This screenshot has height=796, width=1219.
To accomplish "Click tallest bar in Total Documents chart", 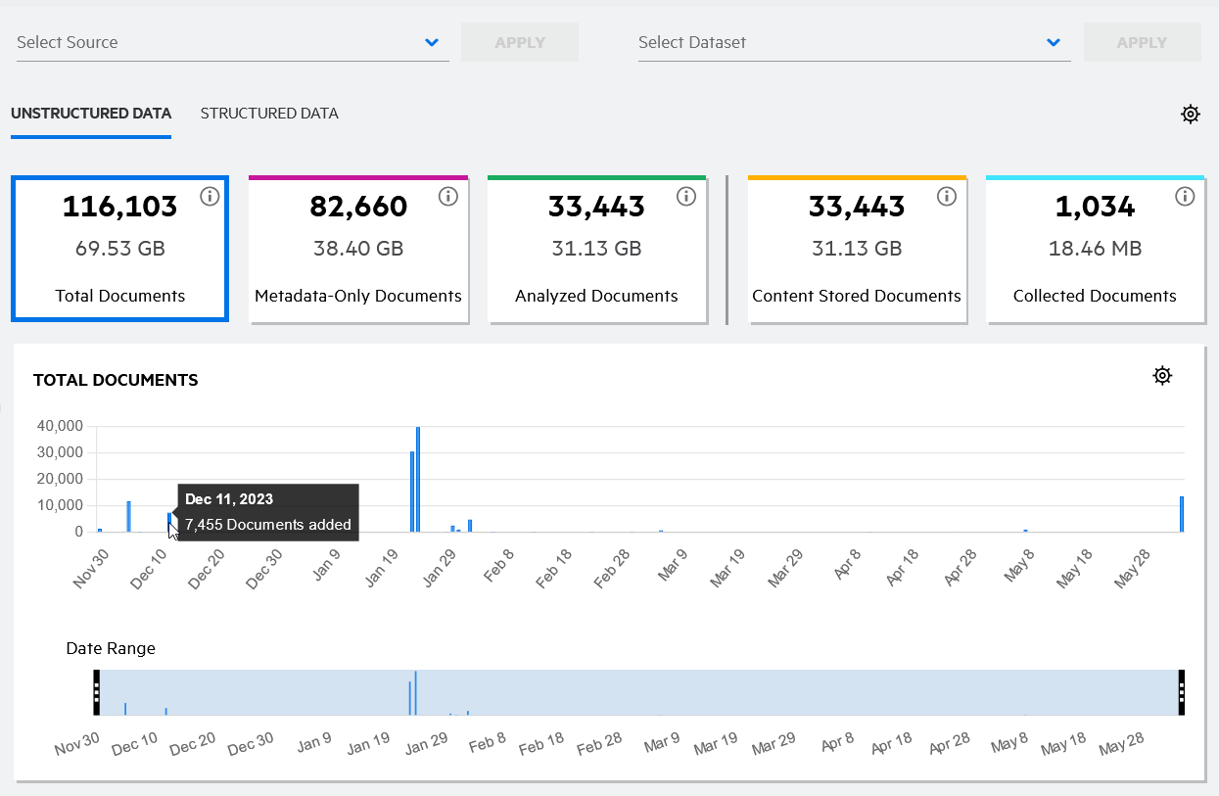I will (418, 480).
